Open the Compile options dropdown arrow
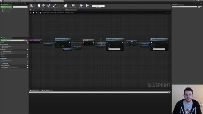This screenshot has width=203, height=114. (35, 6)
